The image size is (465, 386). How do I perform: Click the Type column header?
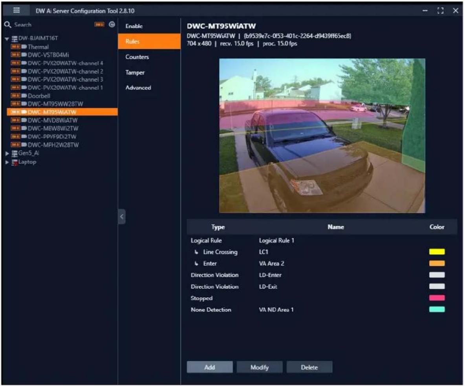click(218, 227)
